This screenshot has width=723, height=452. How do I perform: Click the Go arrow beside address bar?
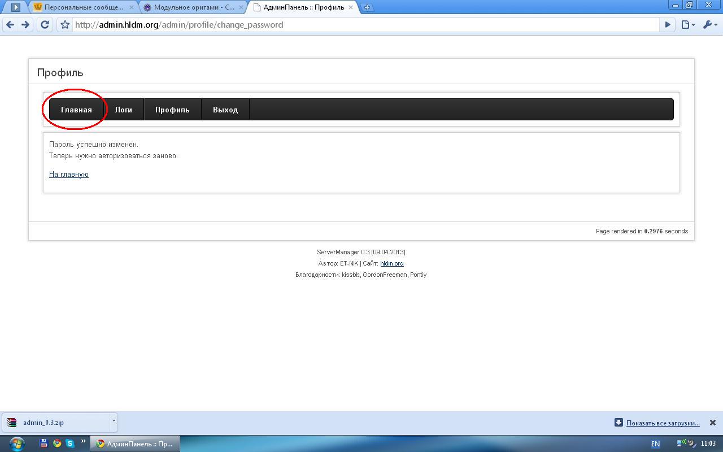[x=668, y=25]
